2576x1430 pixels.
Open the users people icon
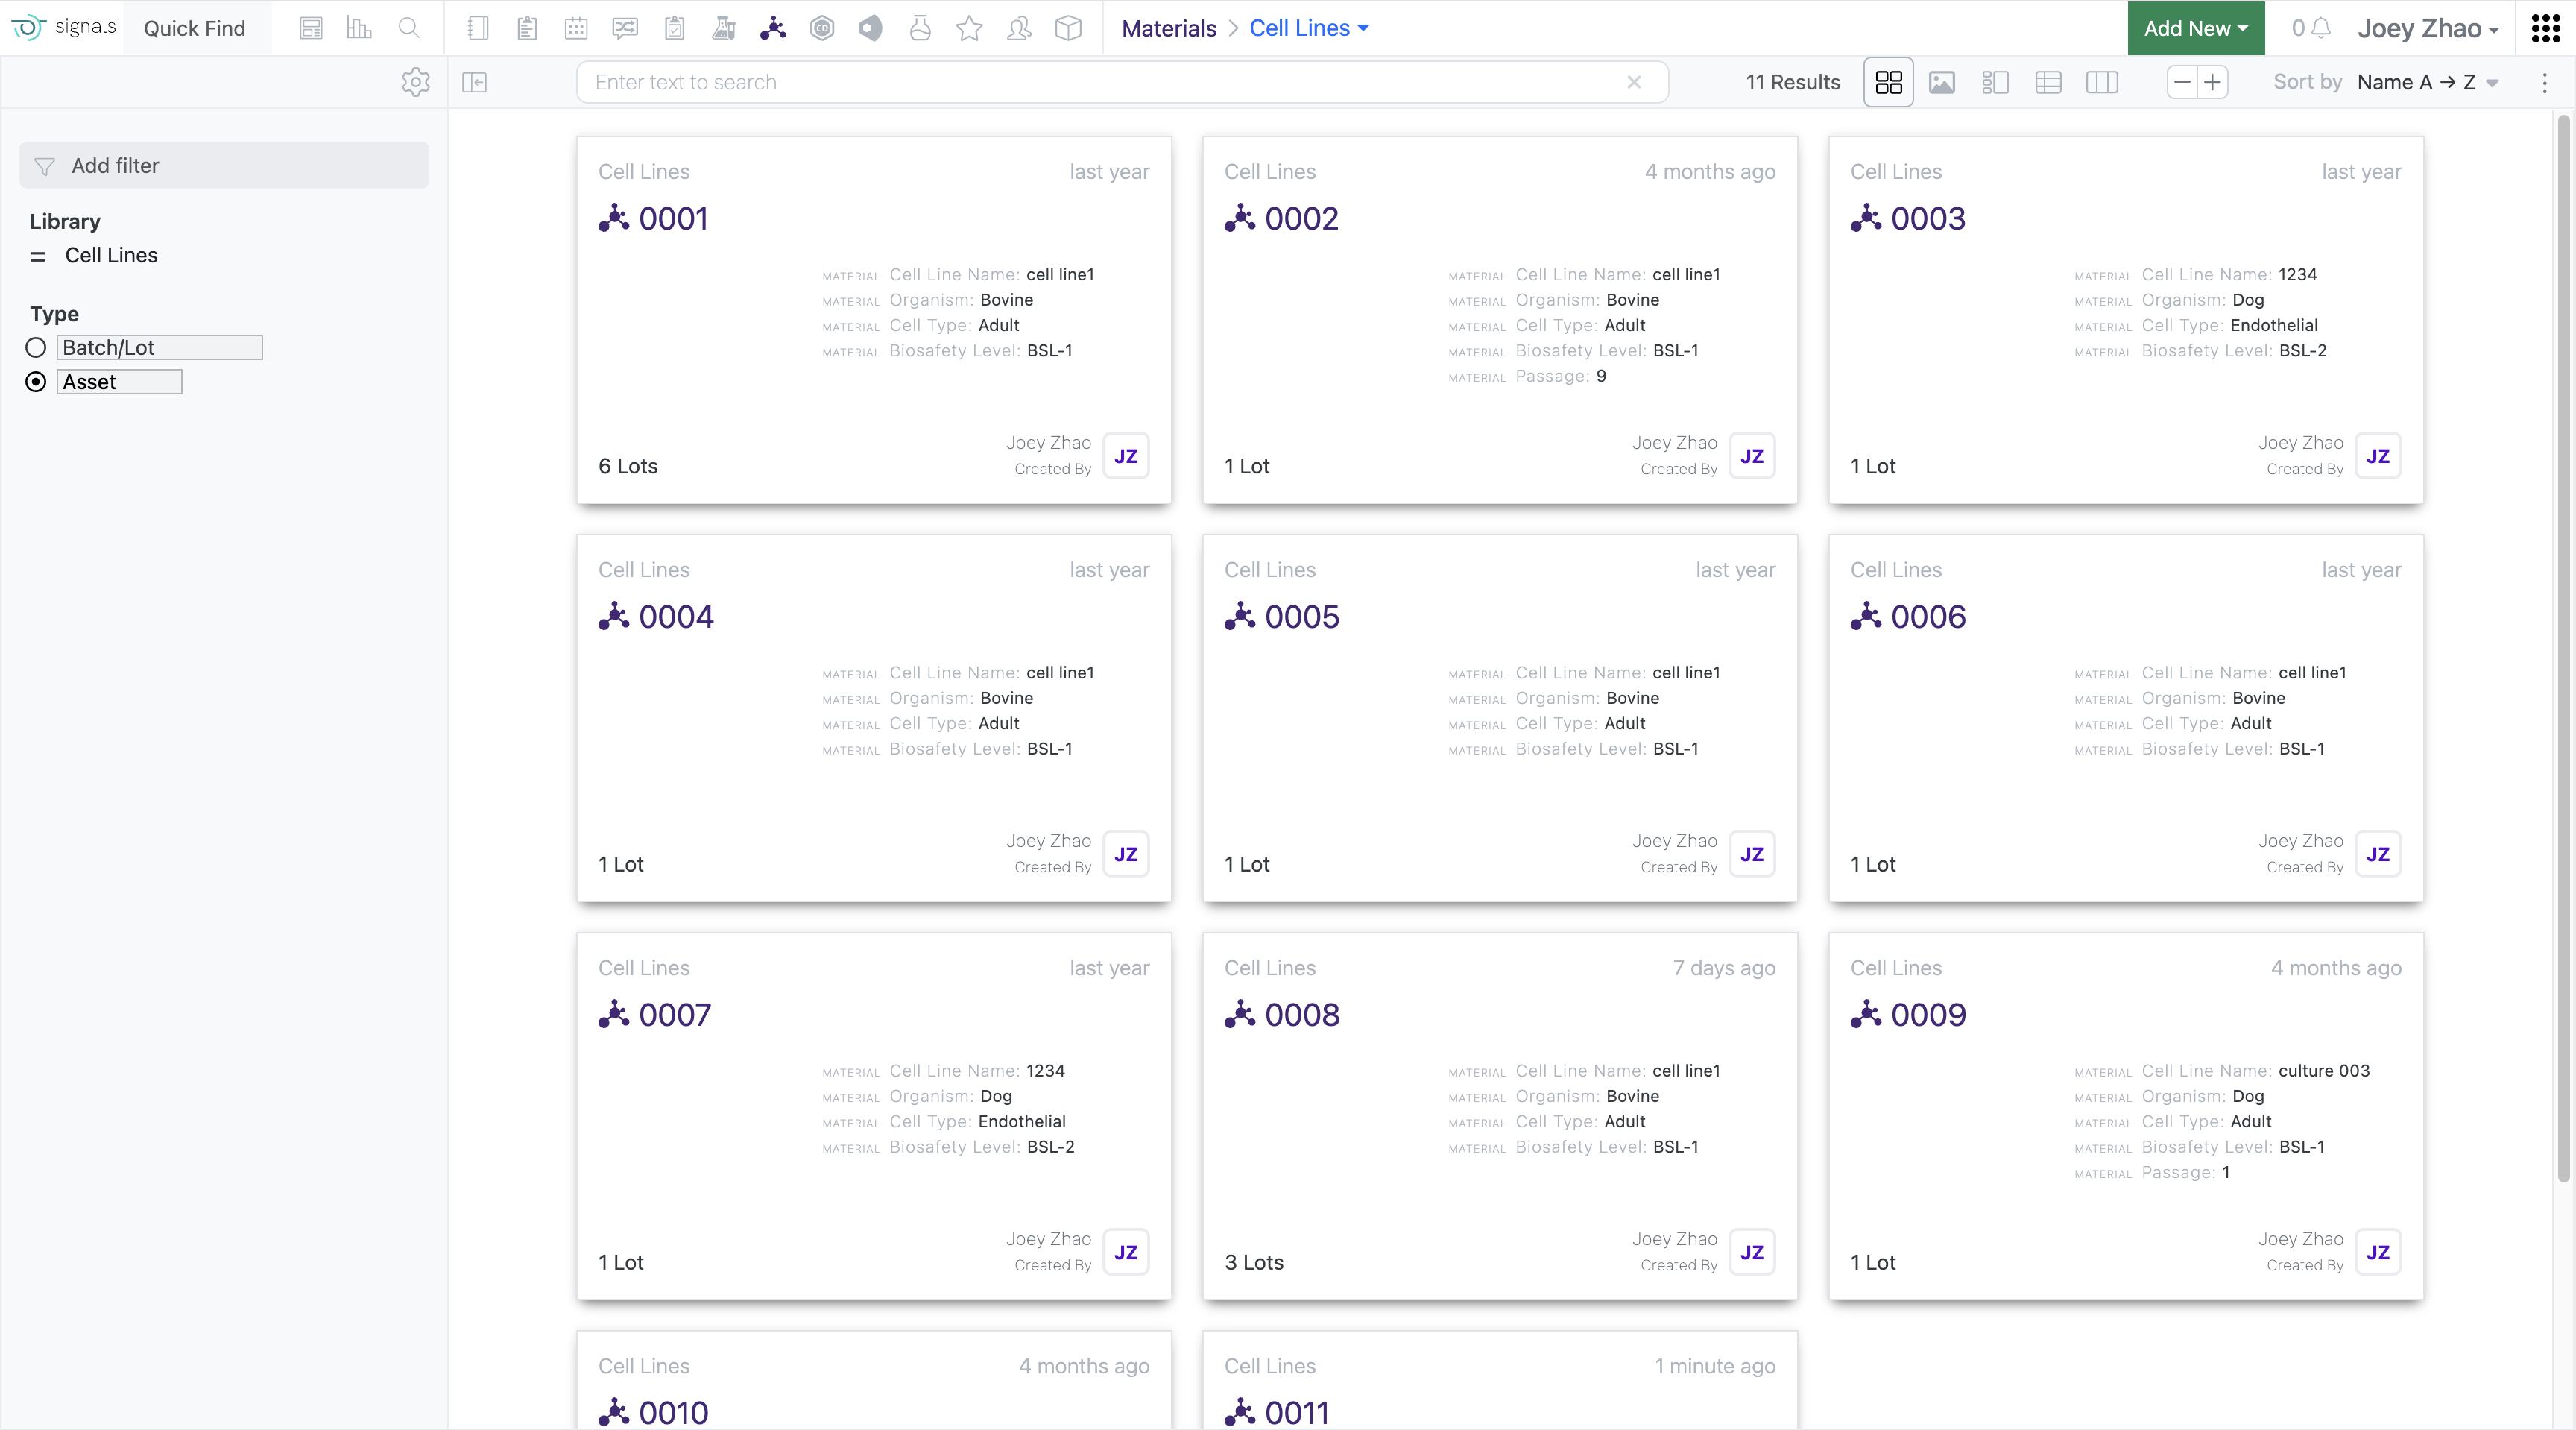point(1019,28)
